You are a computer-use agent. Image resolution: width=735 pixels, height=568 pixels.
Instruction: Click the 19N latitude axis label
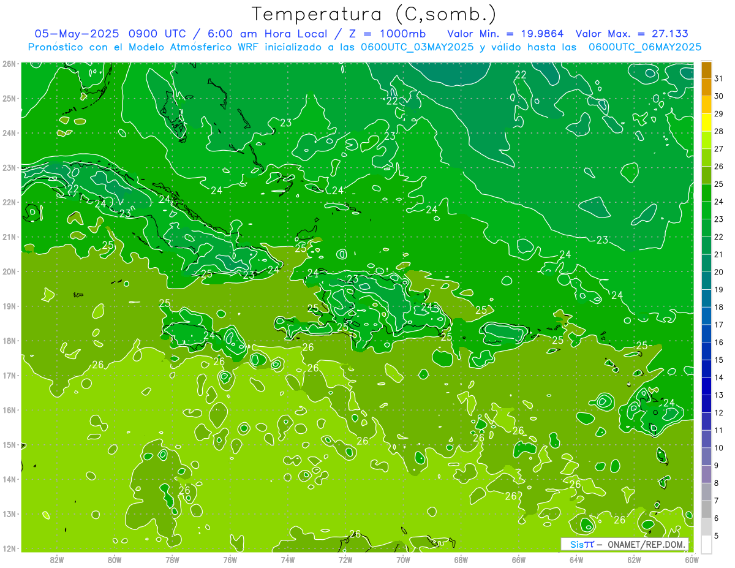[9, 306]
